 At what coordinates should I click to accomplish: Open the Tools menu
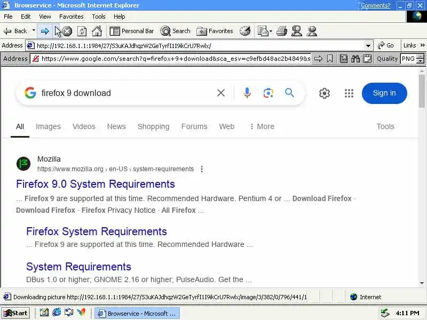point(99,17)
